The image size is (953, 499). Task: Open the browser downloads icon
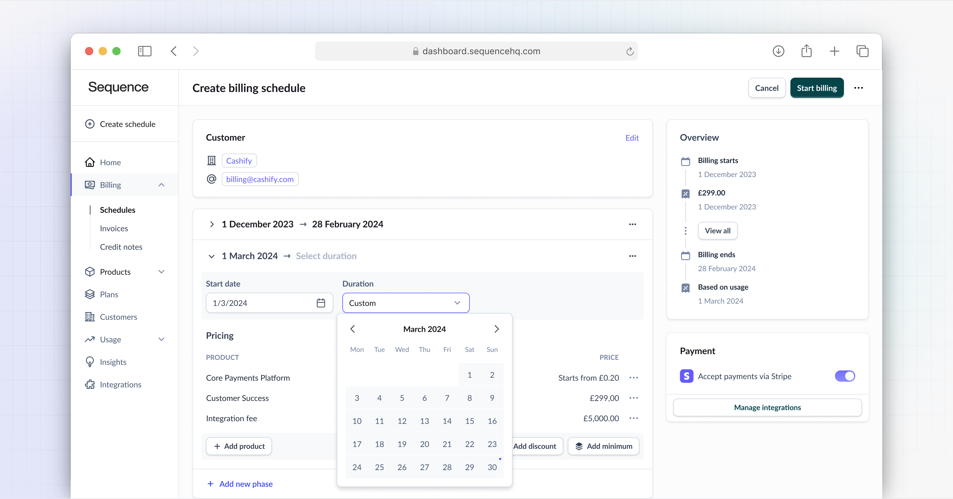pos(778,51)
